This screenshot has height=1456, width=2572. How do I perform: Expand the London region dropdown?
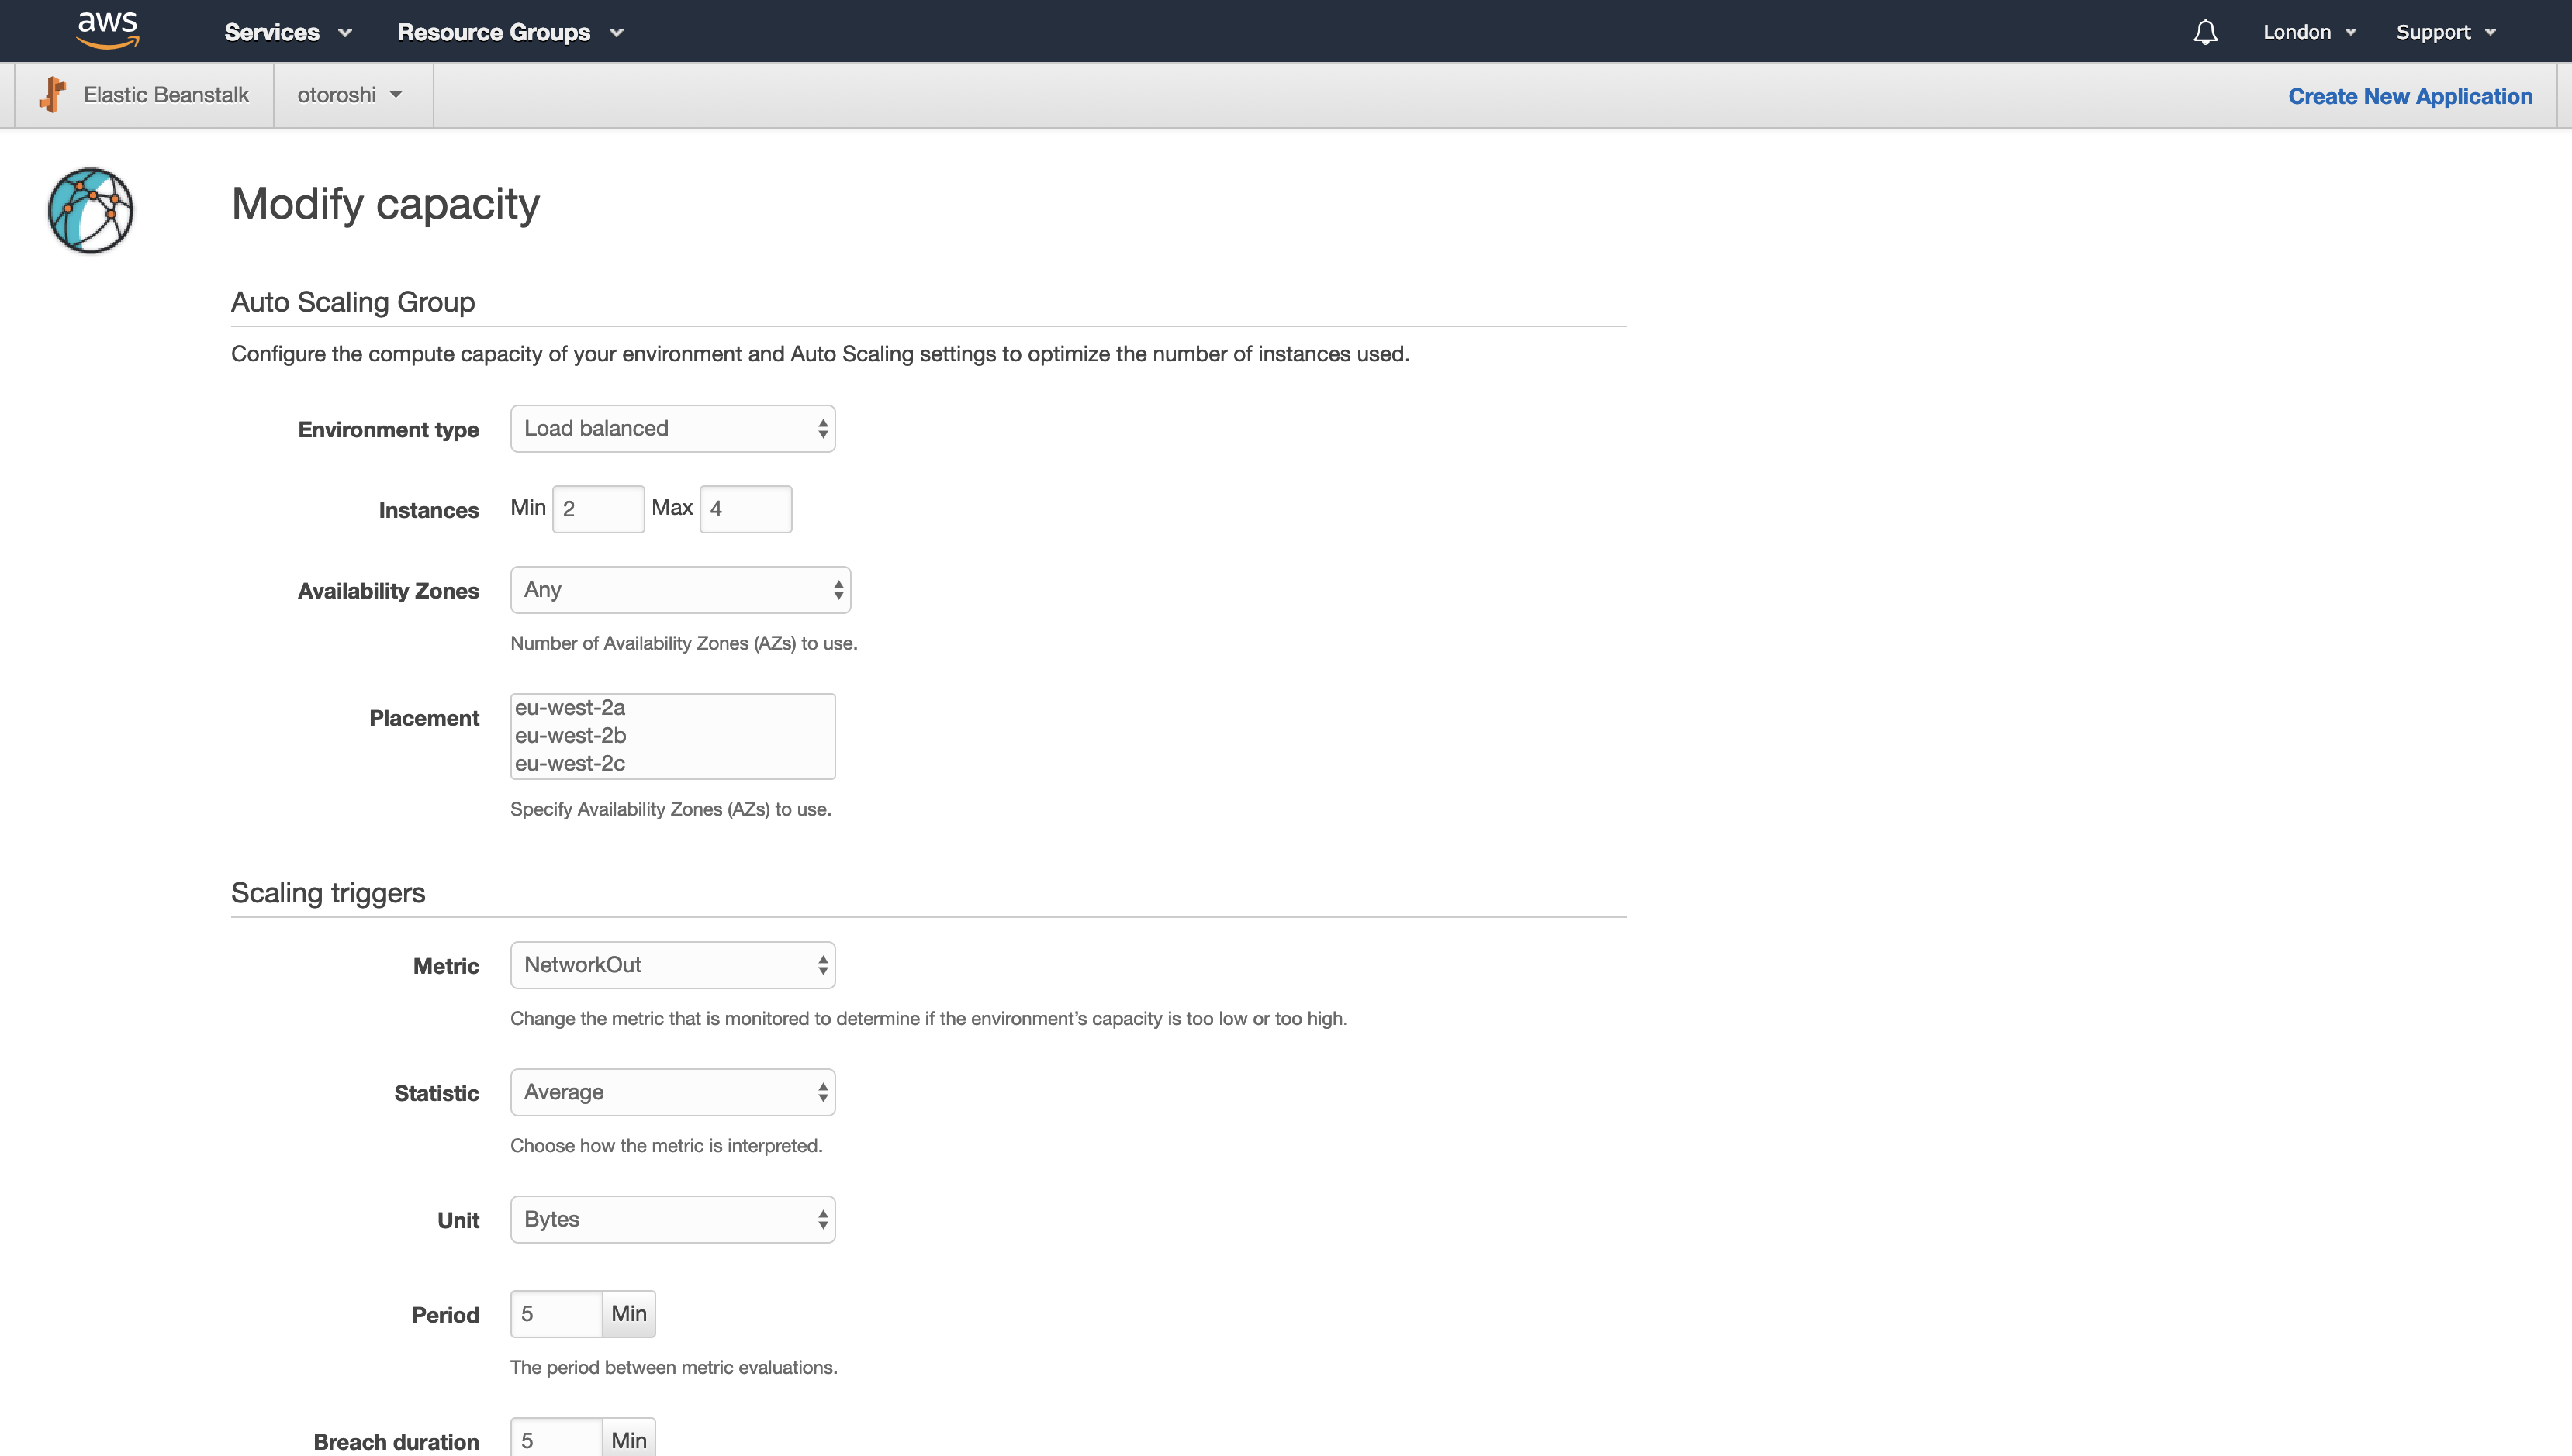pyautogui.click(x=2309, y=32)
